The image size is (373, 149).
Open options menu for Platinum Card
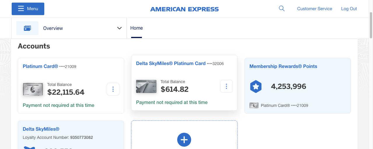pos(113,89)
